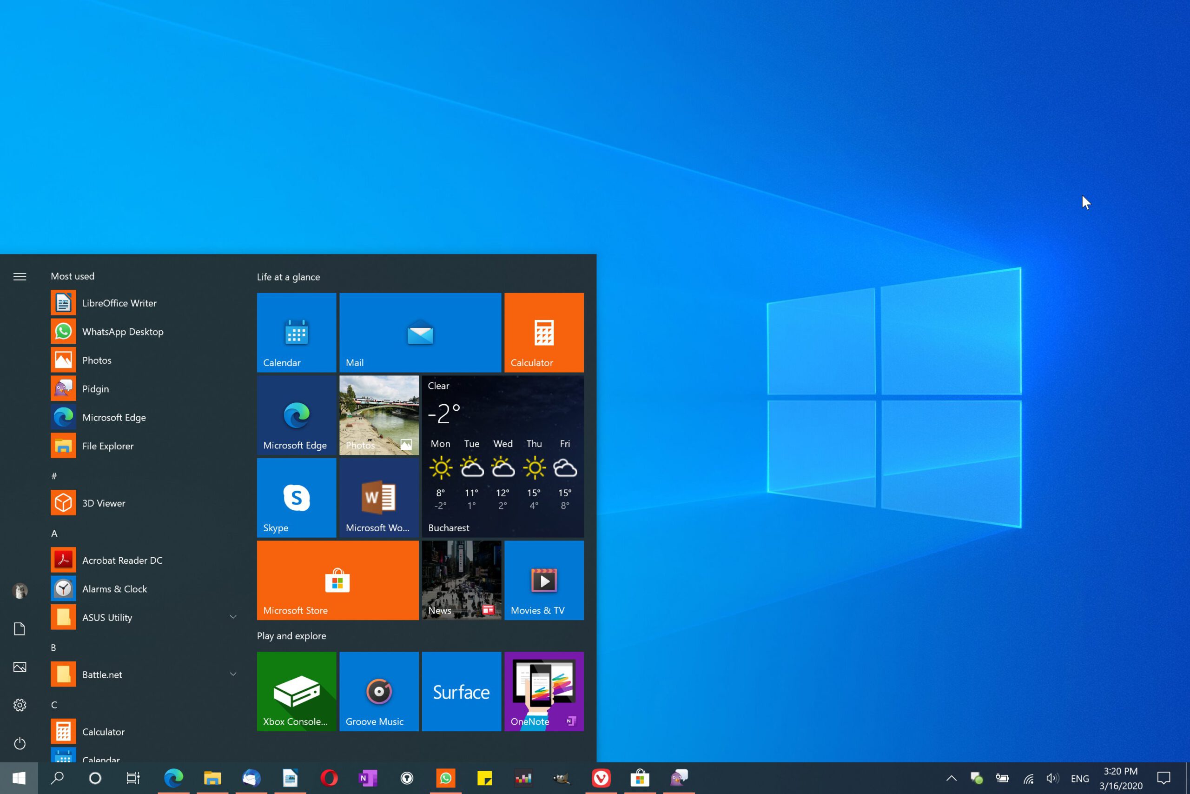Switch the ENG input language indicator
Viewport: 1190px width, 794px height.
[1080, 779]
